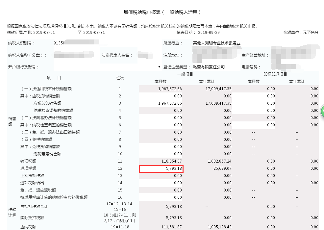Click the 金额单位：元至角分 label
Image resolution: width=324 pixels, height=230 pixels.
(301, 33)
